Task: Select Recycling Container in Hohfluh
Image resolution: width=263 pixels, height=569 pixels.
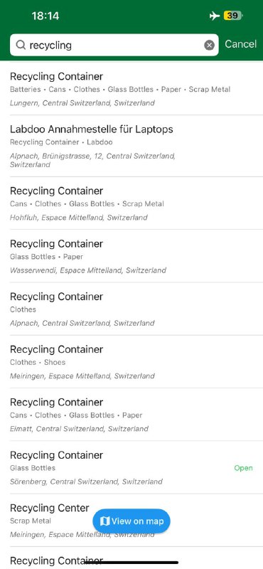Action: click(131, 203)
